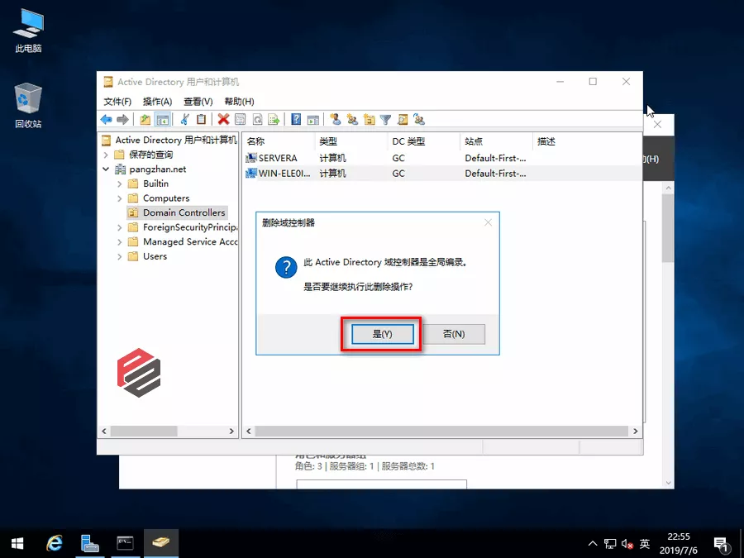Collapse the pangzhan.net domain node
The width and height of the screenshot is (744, 558).
pyautogui.click(x=107, y=169)
